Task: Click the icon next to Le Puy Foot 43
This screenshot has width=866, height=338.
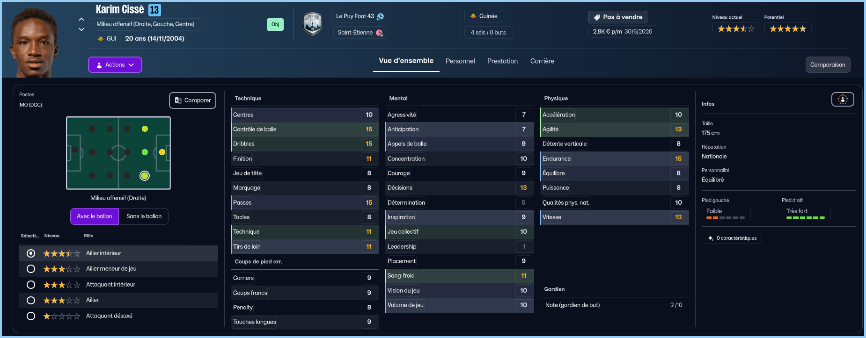Action: pos(381,16)
